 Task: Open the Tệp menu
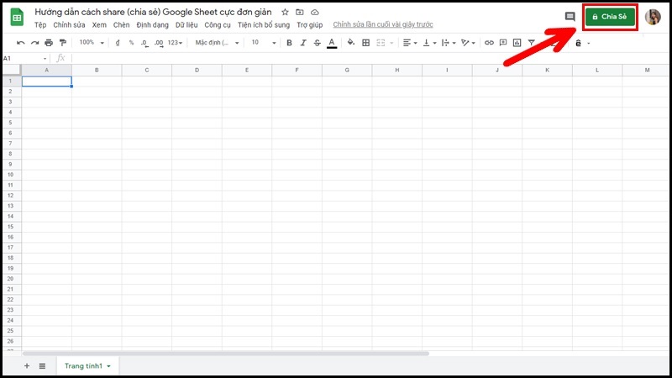point(40,25)
